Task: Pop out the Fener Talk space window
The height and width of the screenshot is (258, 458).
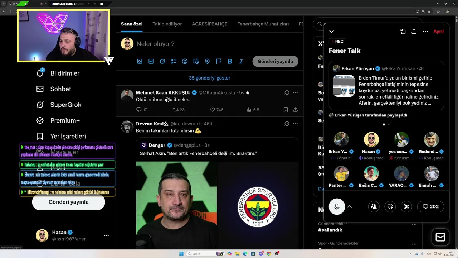Action: (x=403, y=32)
